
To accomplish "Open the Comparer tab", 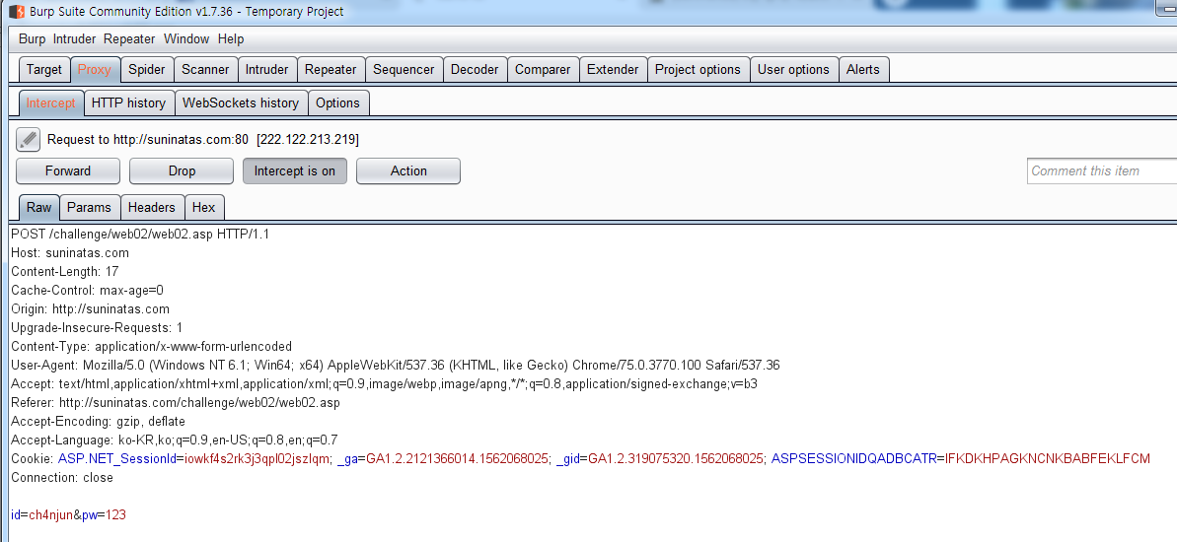I will pos(543,70).
